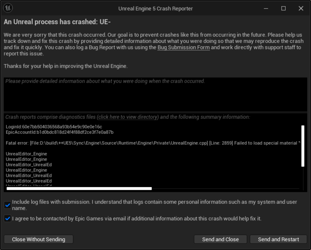Click the horizontal scrollbar of crash summary
Screen dimensions: 311x250
click(x=79, y=189)
